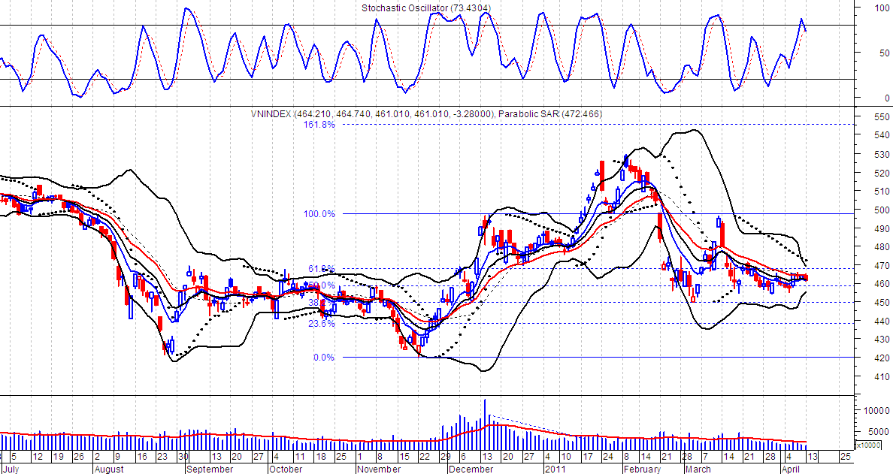Click the November month label
The image size is (893, 474).
click(379, 469)
